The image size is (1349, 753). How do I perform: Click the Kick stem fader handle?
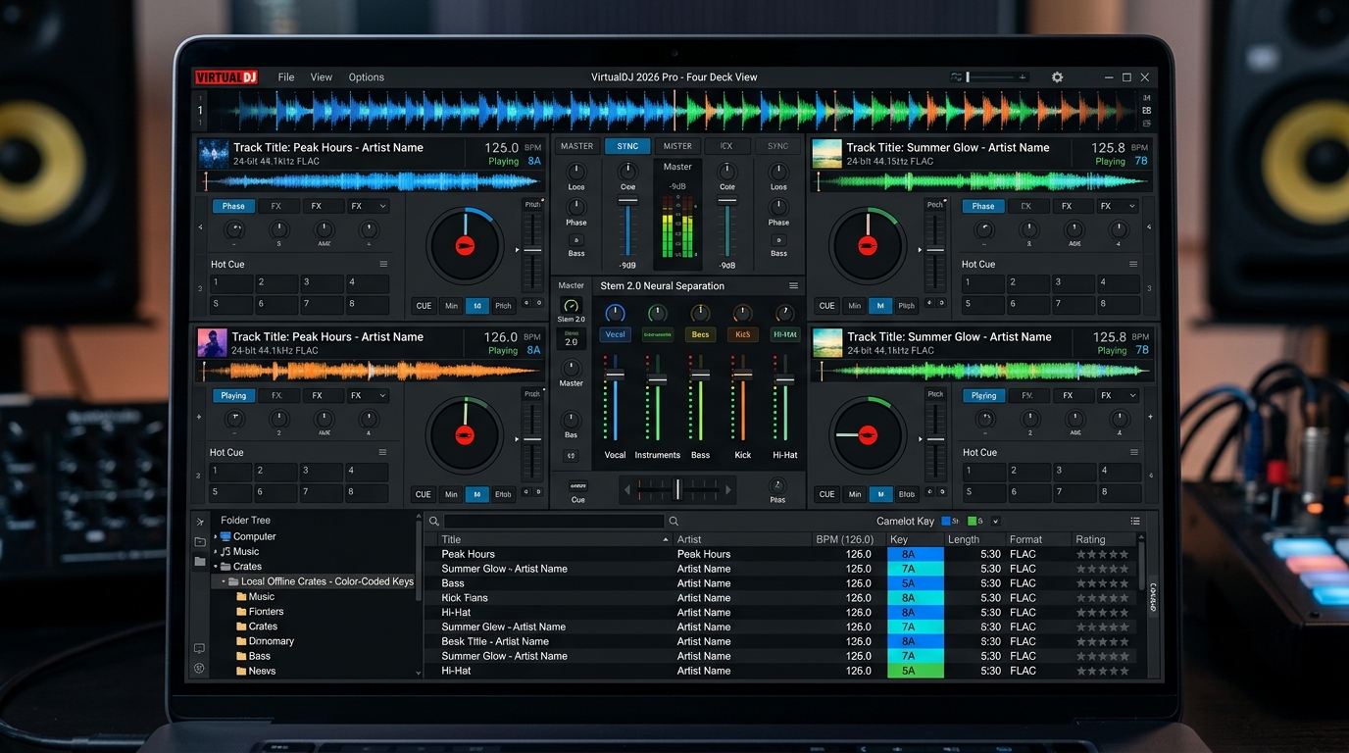(743, 375)
